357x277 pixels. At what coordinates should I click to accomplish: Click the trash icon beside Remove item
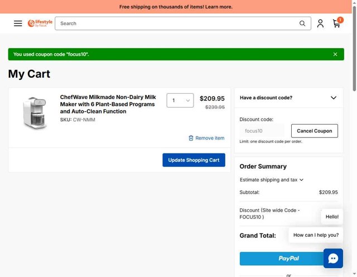pos(191,138)
